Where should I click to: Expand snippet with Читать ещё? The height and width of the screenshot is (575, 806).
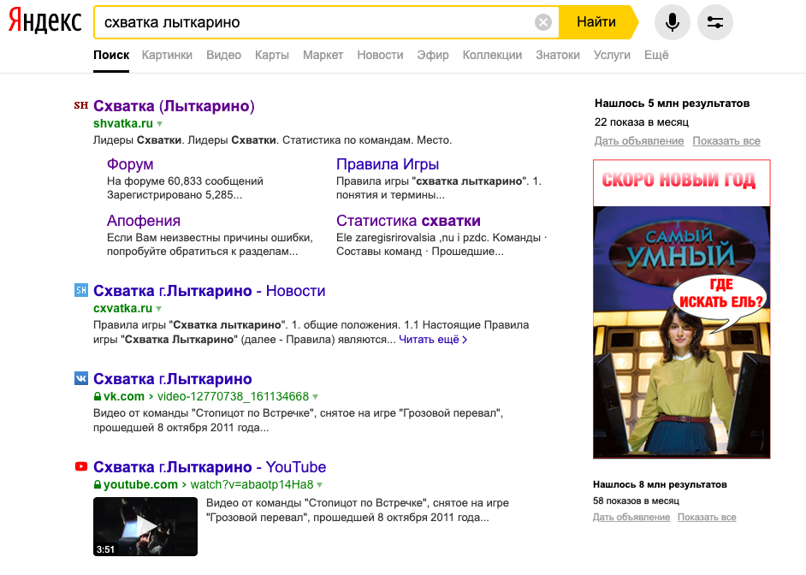click(433, 340)
